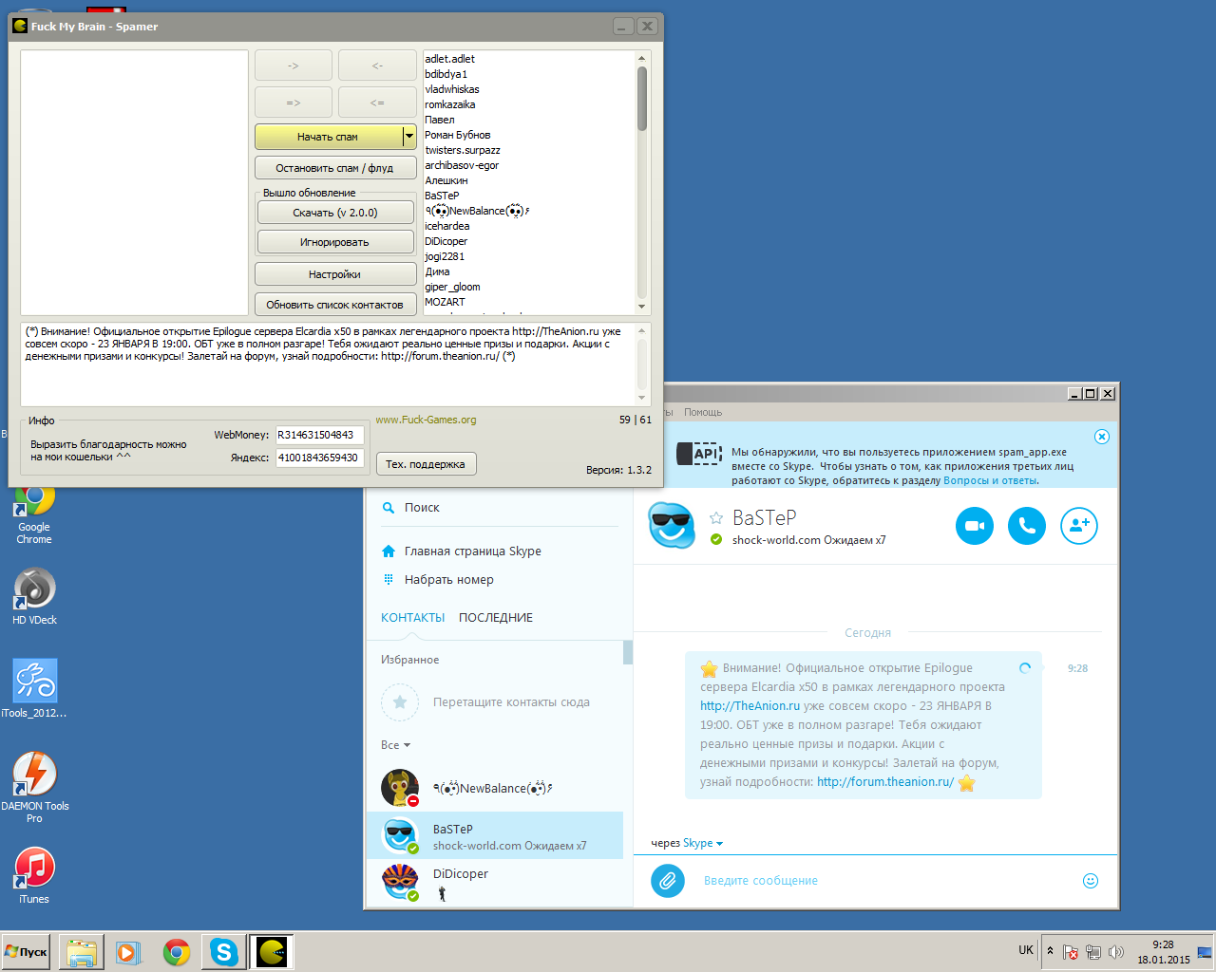Open the network tray icon
The height and width of the screenshot is (972, 1216).
(1093, 952)
